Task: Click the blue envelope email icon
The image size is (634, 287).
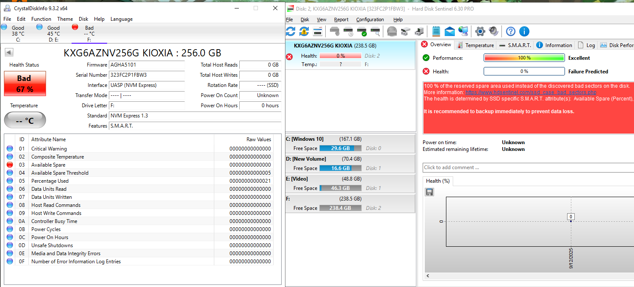Action: point(449,31)
